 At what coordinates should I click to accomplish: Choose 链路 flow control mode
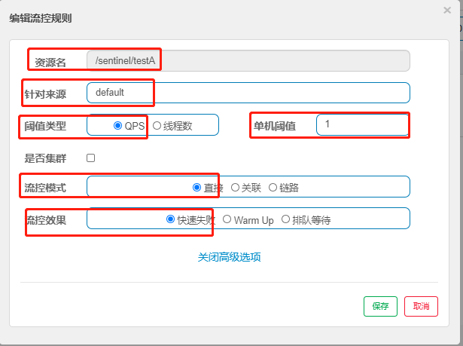[x=273, y=188]
